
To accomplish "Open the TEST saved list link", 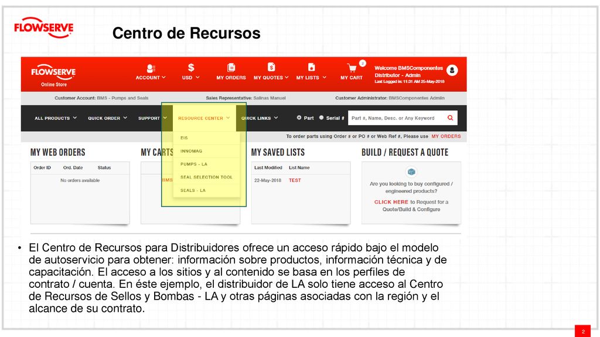I will point(295,180).
